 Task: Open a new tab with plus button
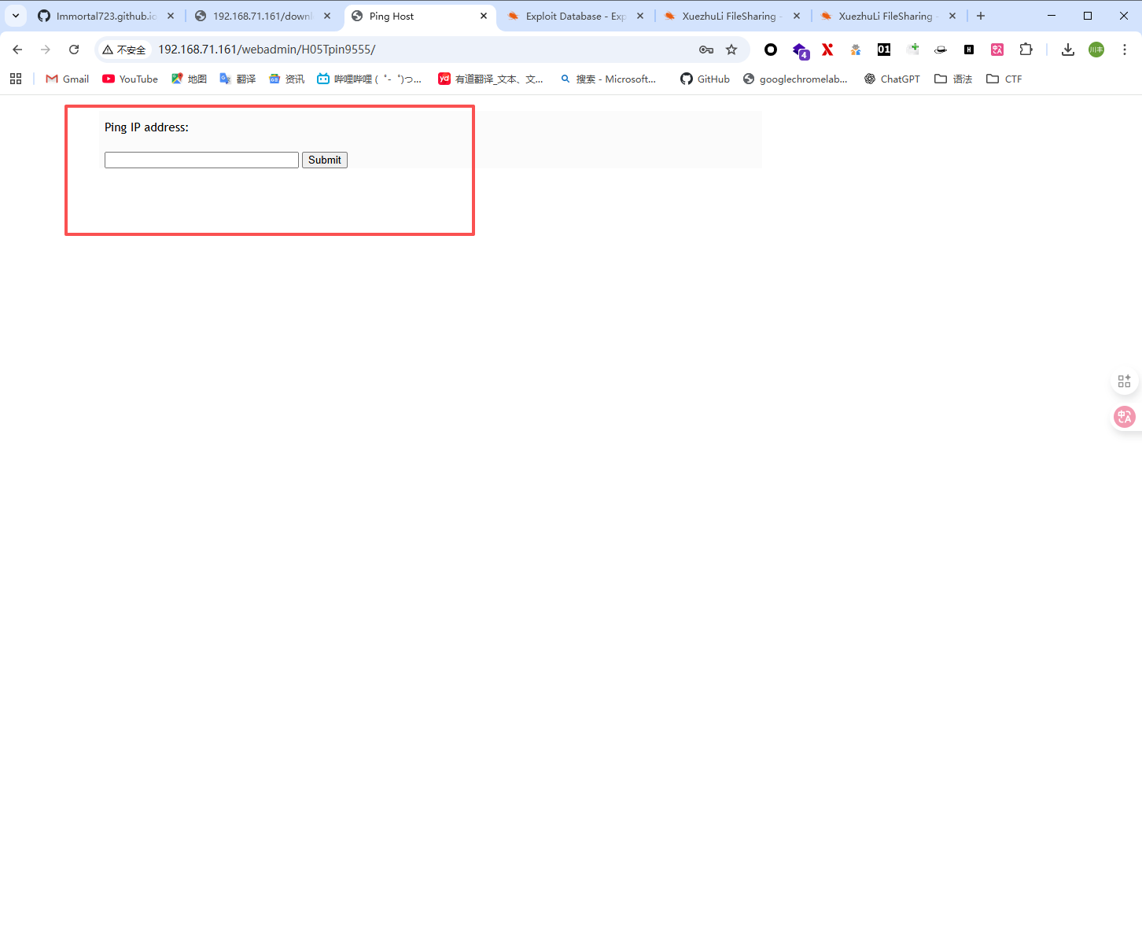coord(981,16)
